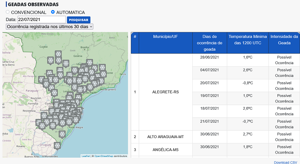
Task: Click the ALEGRETE-RS municipality cell
Action: pyautogui.click(x=165, y=92)
